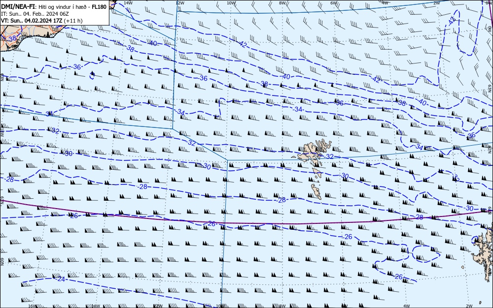
Task: Click the southernmost Faroe island, Suðuroy
Action: (317, 191)
